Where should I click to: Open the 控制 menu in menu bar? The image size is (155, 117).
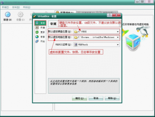(x=16, y=7)
